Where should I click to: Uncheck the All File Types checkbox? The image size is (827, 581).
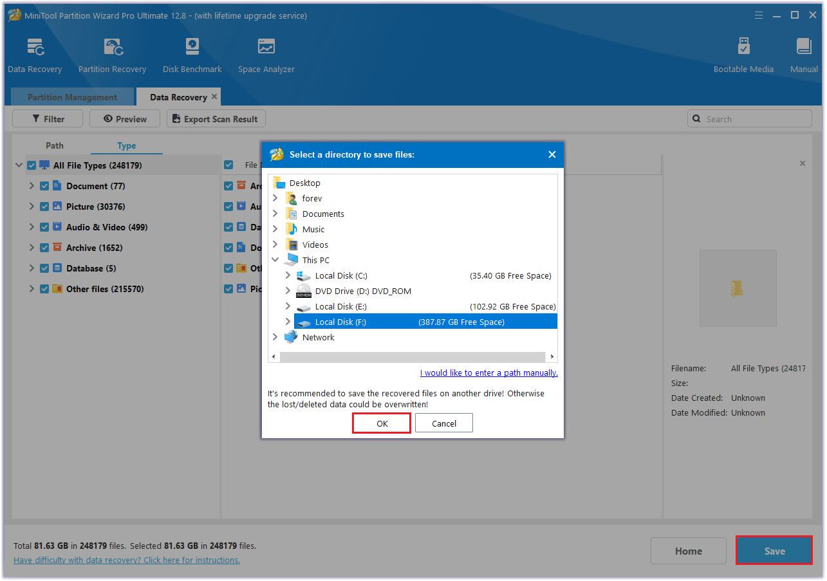32,165
